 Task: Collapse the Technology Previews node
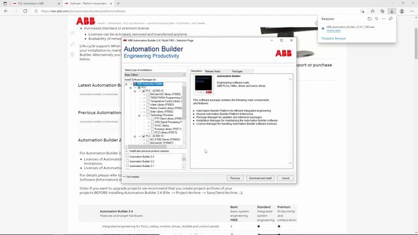pos(139,116)
